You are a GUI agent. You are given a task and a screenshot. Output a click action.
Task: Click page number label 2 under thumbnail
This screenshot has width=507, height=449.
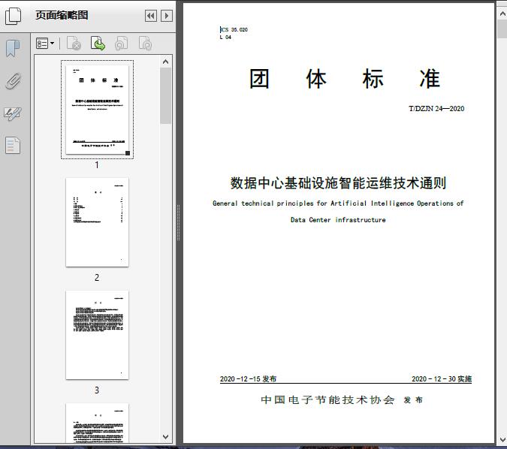point(97,277)
